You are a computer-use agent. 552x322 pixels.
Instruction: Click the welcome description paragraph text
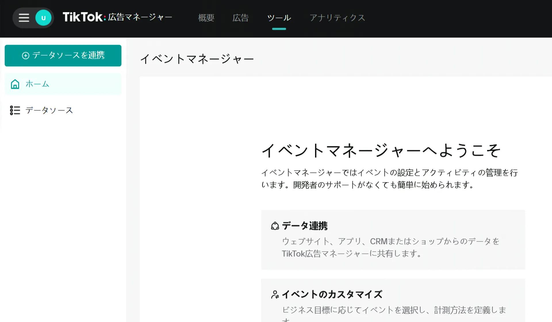tap(390, 179)
